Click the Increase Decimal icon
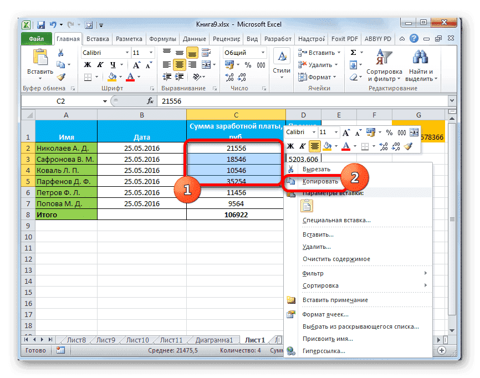The height and width of the screenshot is (378, 480). (x=229, y=76)
